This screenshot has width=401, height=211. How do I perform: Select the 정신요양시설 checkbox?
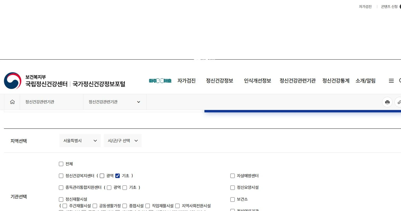233,188
